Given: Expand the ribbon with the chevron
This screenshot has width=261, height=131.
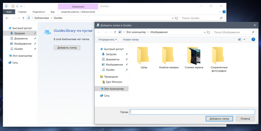Looking at the screenshot, I should click(220, 12).
